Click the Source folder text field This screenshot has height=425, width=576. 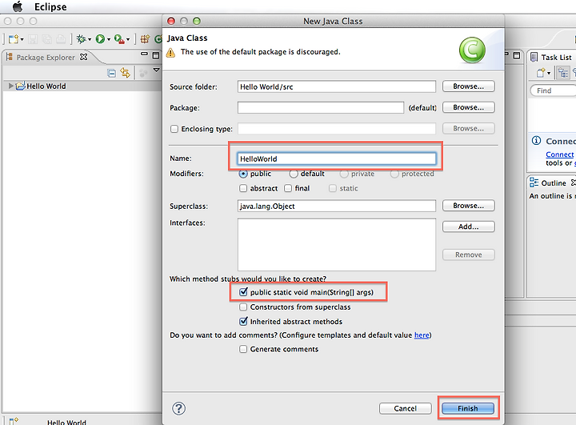point(337,86)
